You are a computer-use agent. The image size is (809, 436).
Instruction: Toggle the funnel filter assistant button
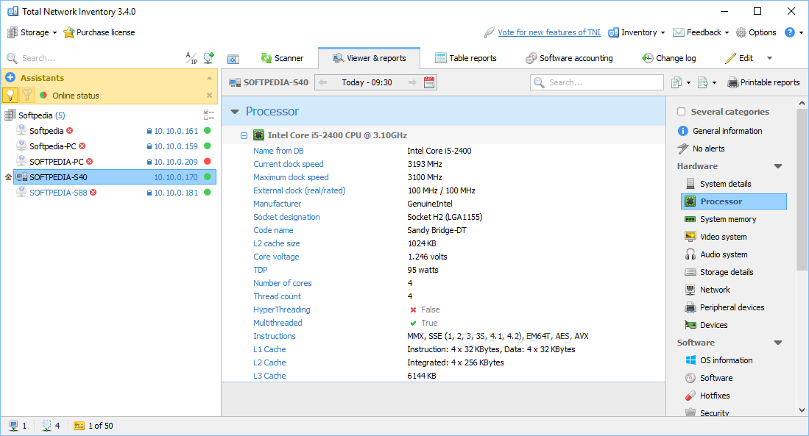pyautogui.click(x=27, y=96)
